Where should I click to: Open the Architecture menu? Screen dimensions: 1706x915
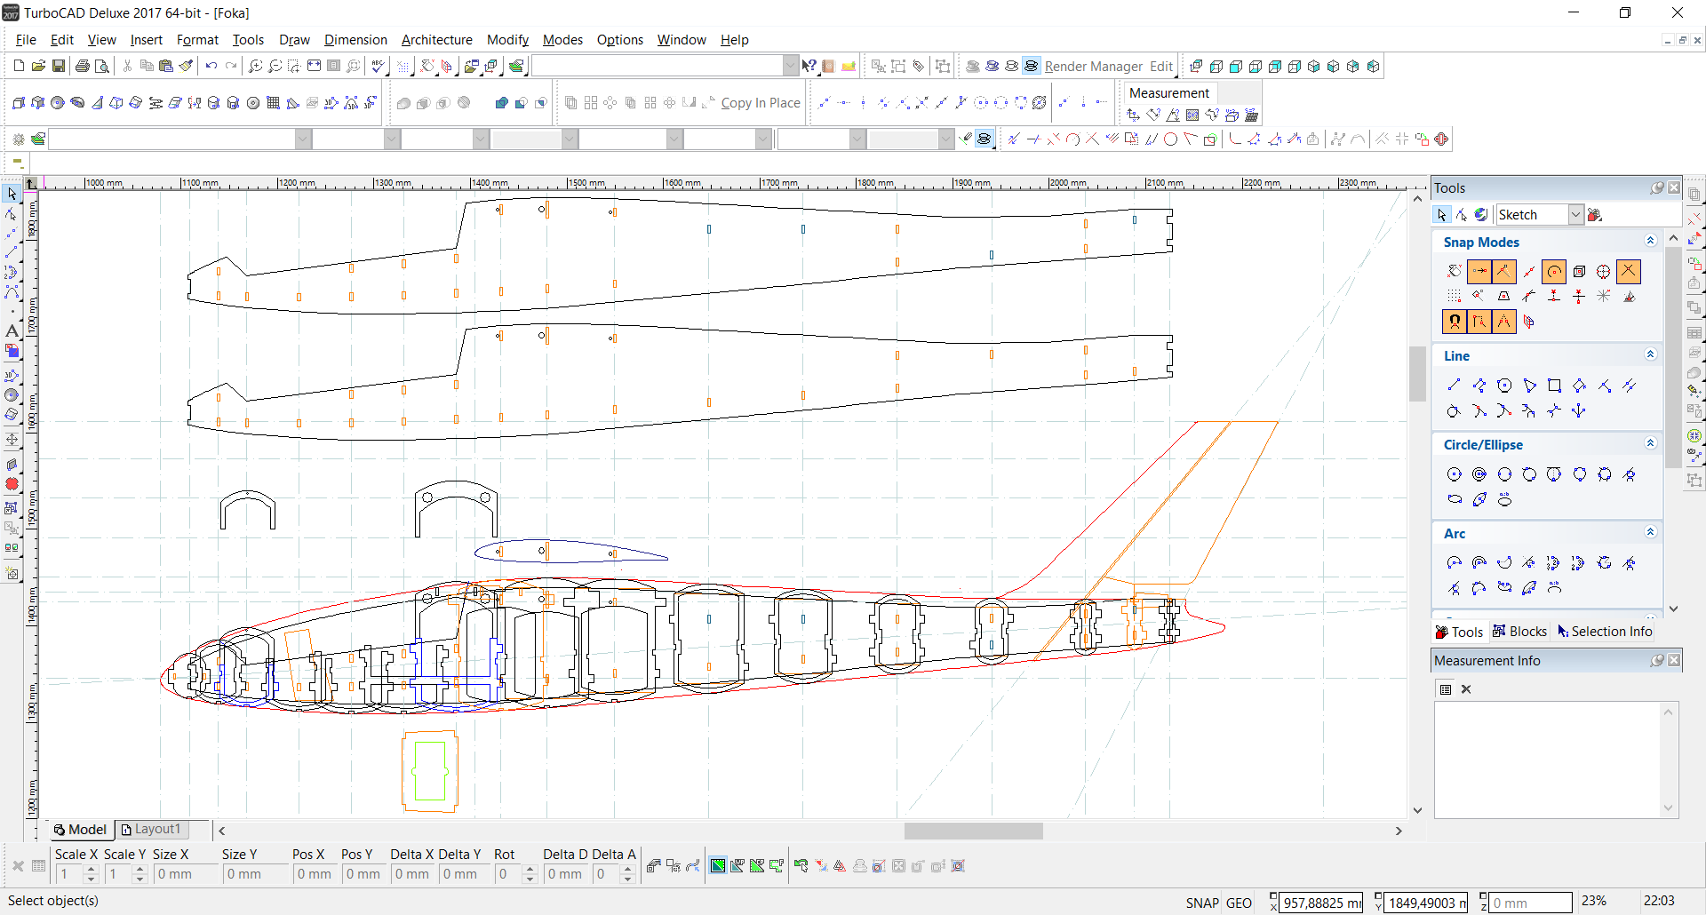(x=436, y=40)
